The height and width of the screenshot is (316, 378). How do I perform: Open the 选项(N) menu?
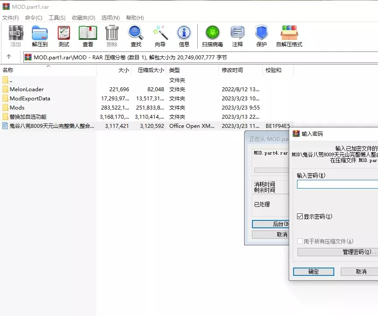tap(110, 18)
